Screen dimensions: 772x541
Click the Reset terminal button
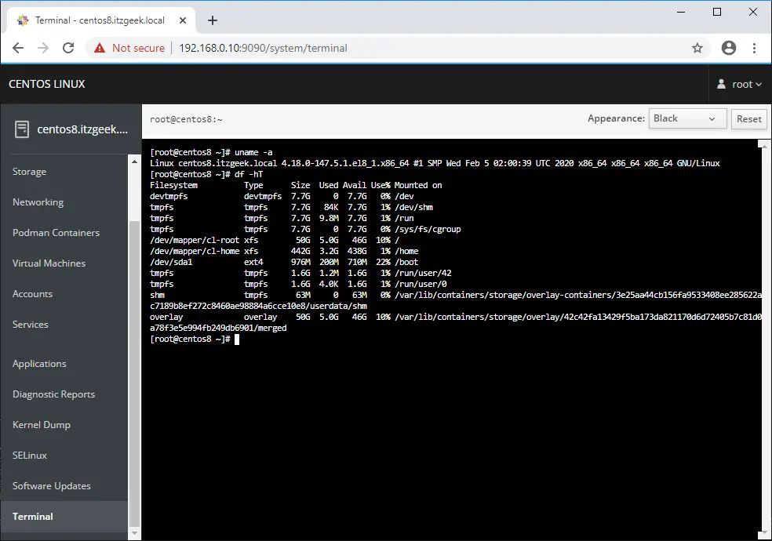(749, 118)
